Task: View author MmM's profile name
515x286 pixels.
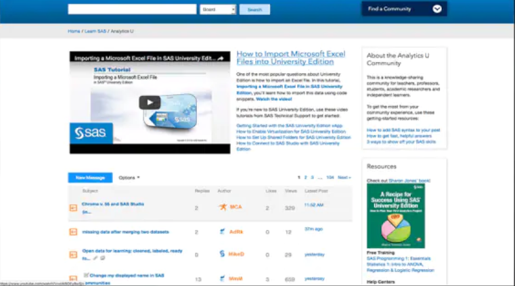Action: [236, 279]
